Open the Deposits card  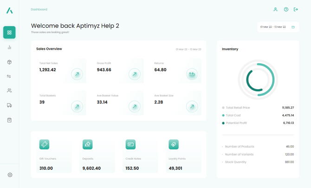(x=97, y=156)
